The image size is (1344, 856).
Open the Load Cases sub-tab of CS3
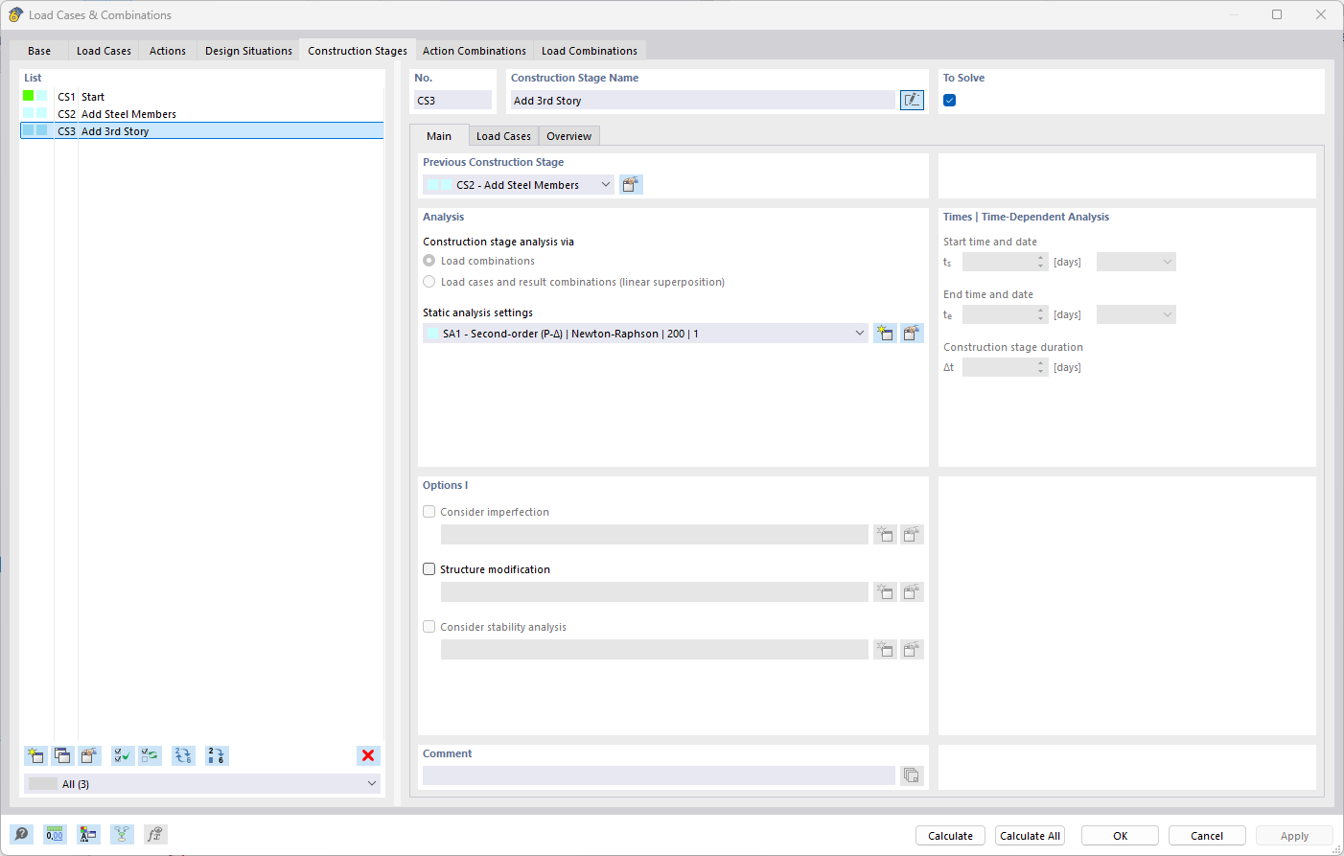pos(503,136)
